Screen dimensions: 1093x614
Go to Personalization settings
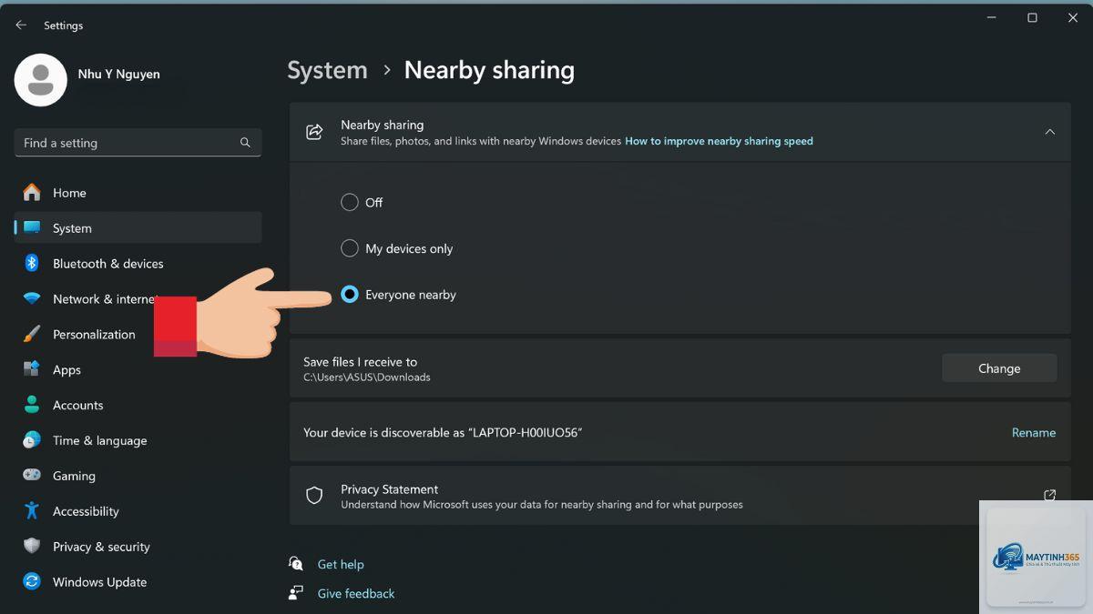pyautogui.click(x=138, y=334)
